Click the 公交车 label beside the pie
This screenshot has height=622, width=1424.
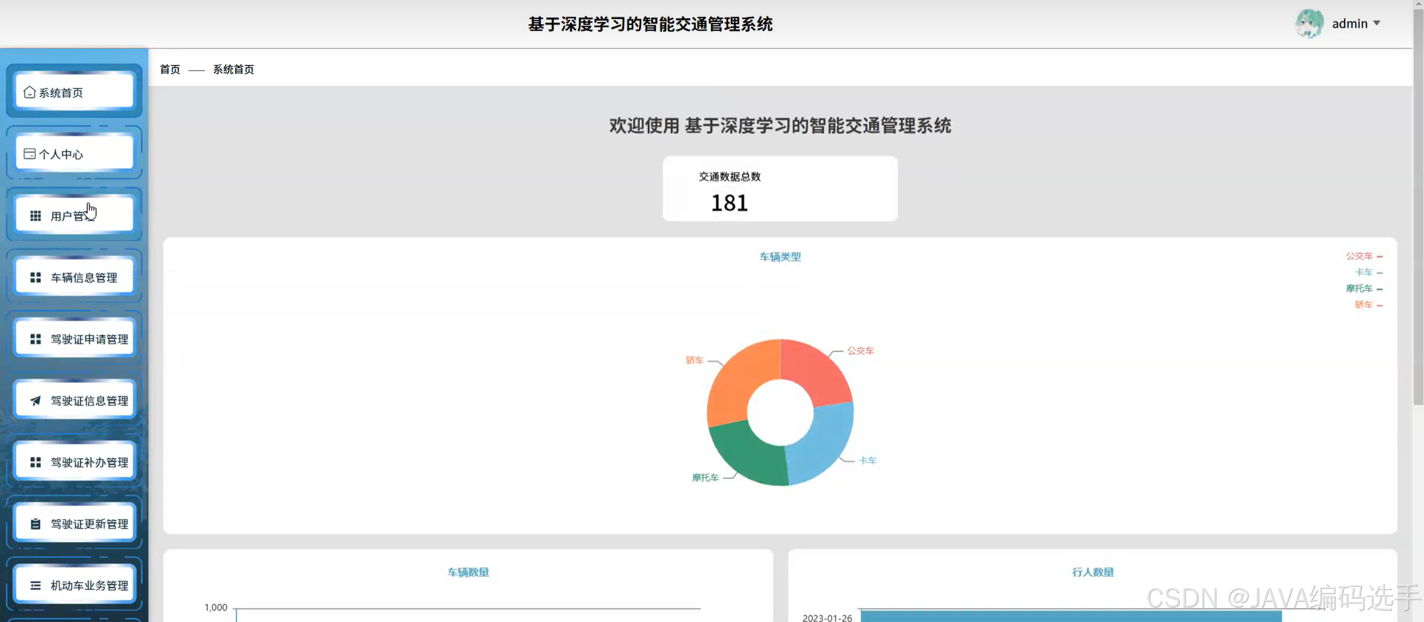(x=861, y=351)
